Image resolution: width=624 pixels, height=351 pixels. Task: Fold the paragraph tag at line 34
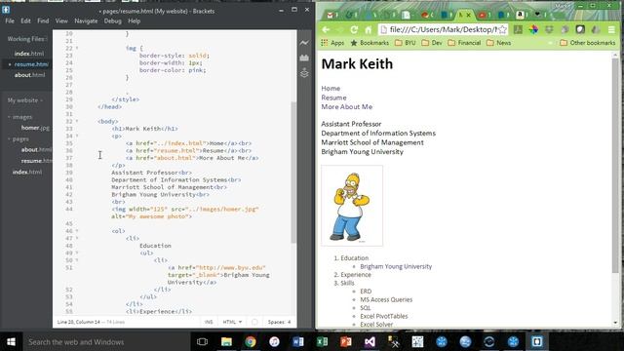(x=77, y=136)
